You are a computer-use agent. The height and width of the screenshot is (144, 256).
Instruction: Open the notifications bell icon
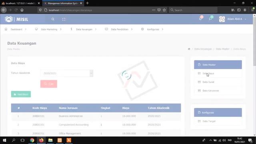point(200,19)
